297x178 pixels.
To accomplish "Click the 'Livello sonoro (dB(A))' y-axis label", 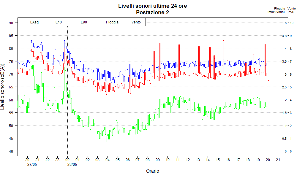I will point(3,87).
